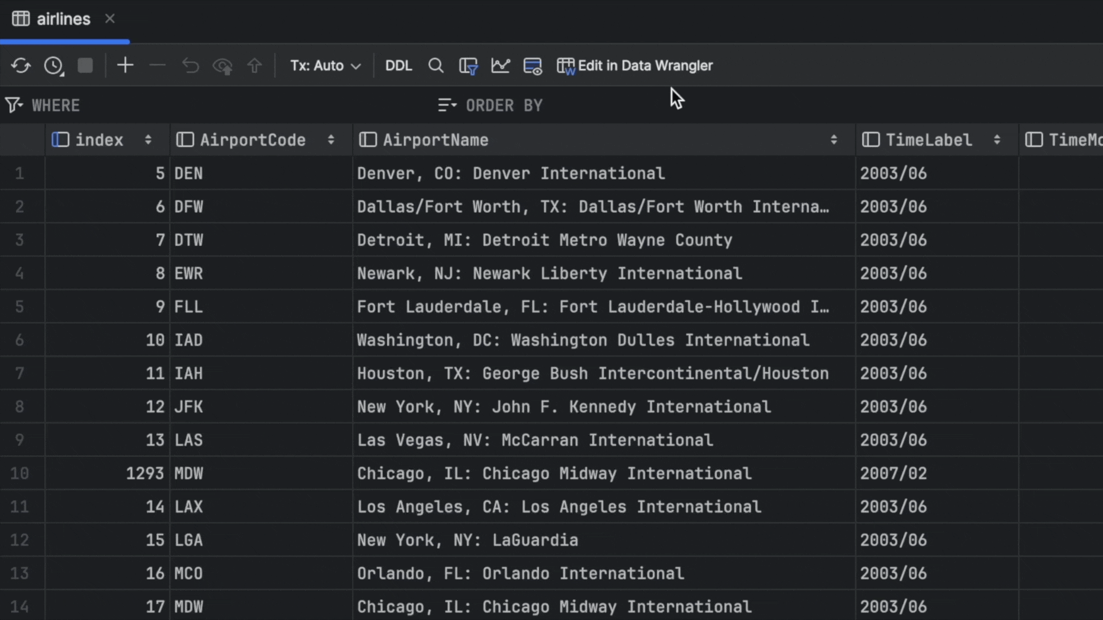Open the chart view icon
Viewport: 1103px width, 620px height.
point(500,65)
